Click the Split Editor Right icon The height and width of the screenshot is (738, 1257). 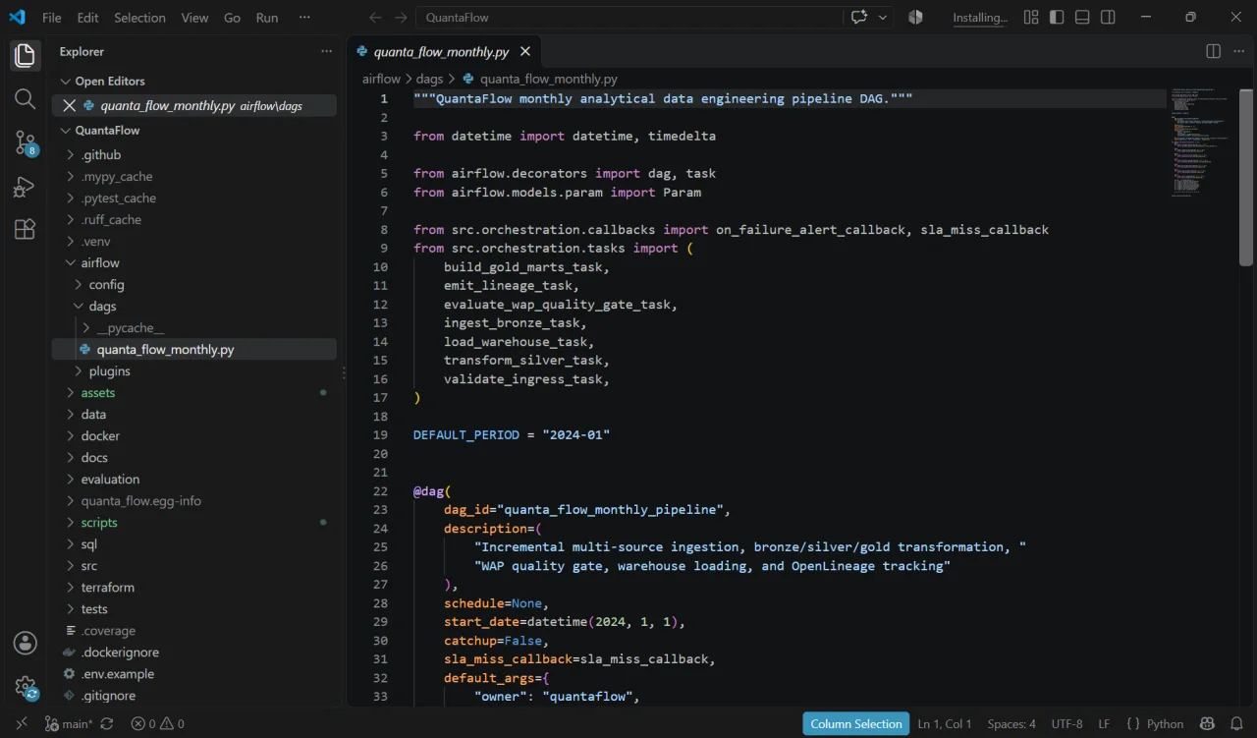[x=1213, y=51]
